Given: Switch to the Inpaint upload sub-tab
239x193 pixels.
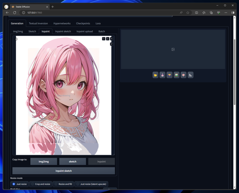Looking at the screenshot, I should click(84, 31).
